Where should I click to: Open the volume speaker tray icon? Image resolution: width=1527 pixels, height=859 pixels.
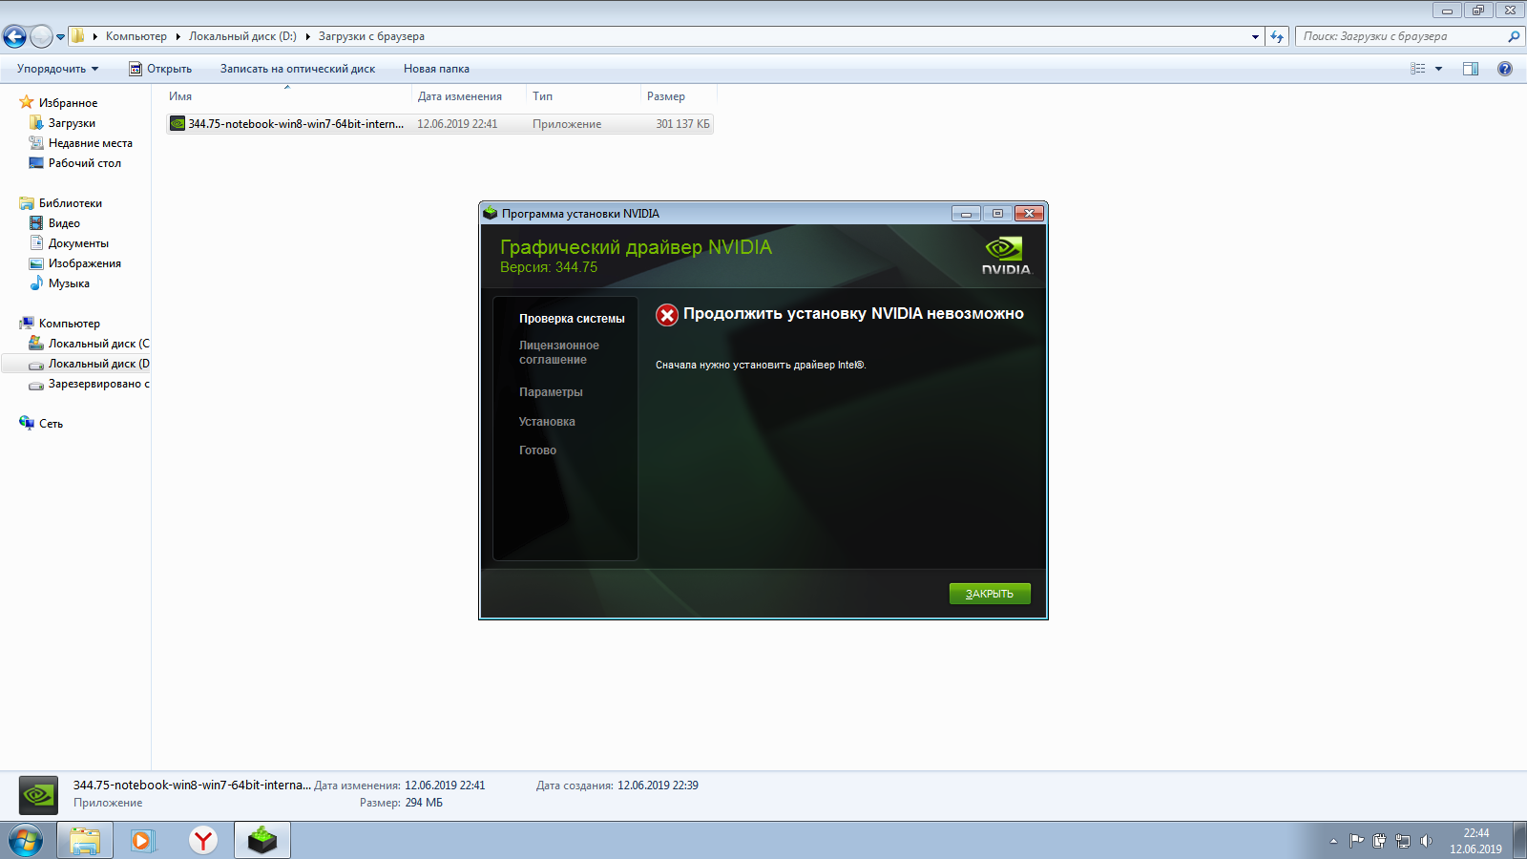tap(1426, 841)
